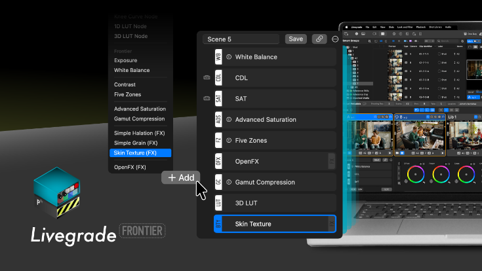Click the copyright icon on Gamut Compression node

pyautogui.click(x=229, y=182)
